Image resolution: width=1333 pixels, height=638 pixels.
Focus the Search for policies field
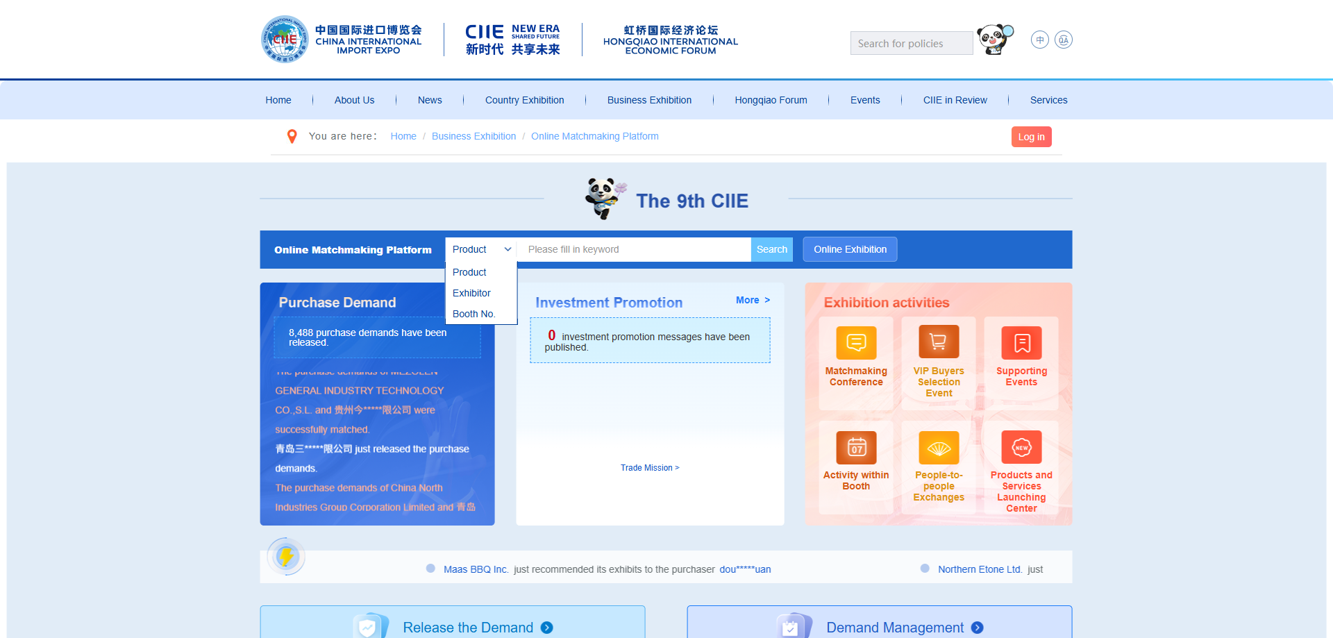912,43
